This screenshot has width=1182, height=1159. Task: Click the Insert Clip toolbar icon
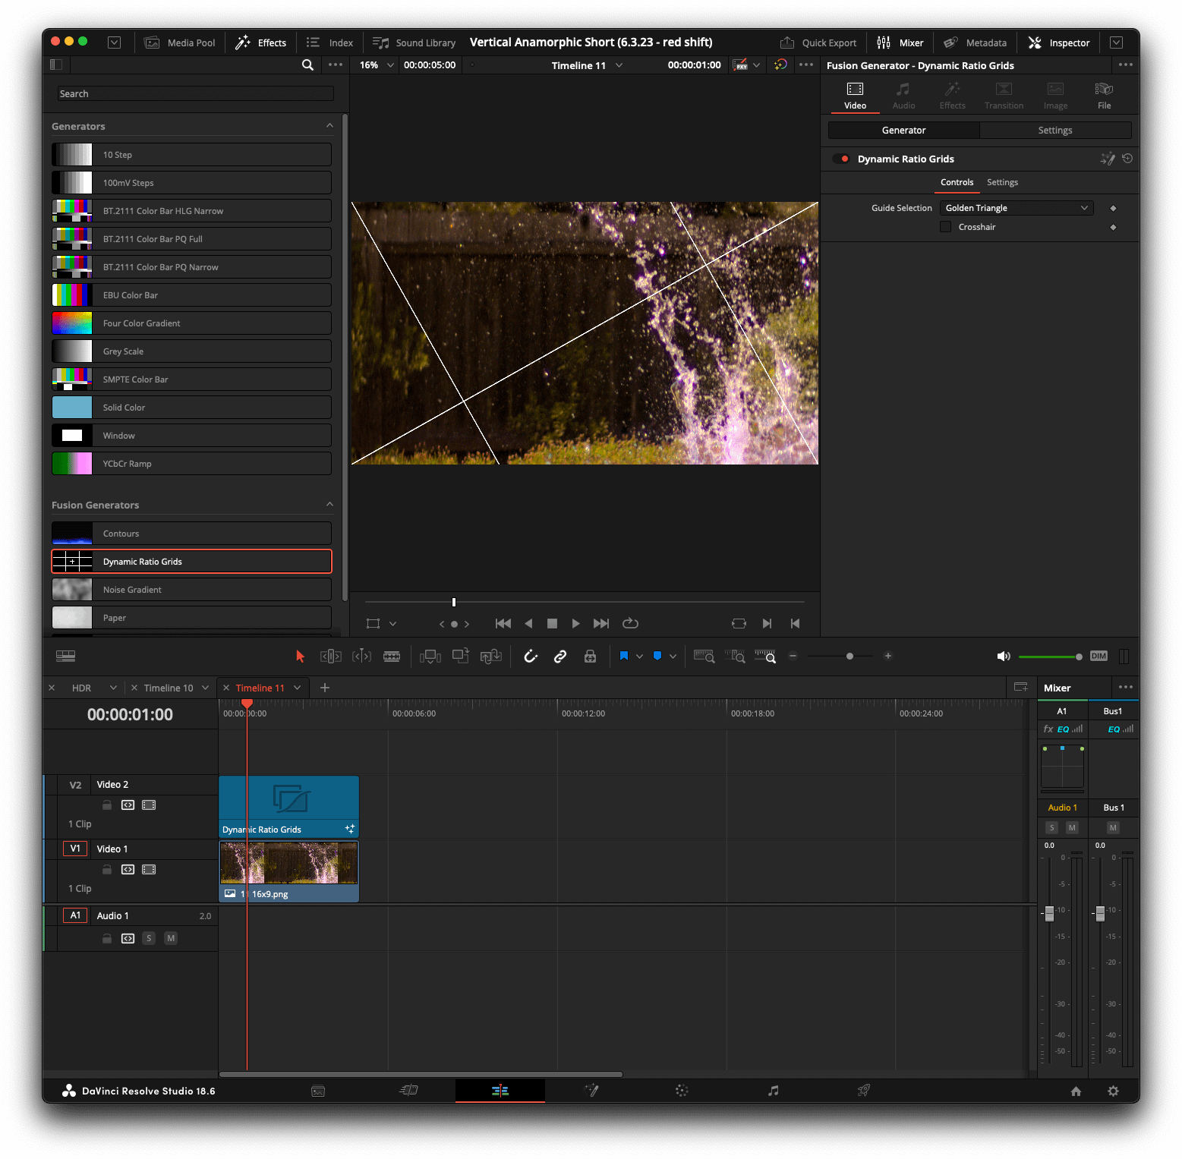point(430,657)
